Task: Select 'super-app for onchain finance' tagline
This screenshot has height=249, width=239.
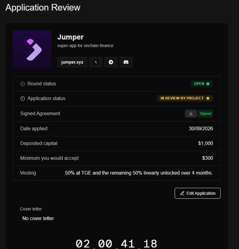Action: 85,46
